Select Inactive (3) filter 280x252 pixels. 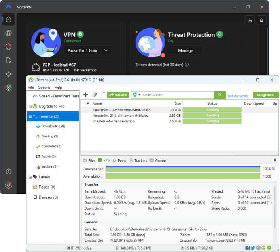(47, 166)
